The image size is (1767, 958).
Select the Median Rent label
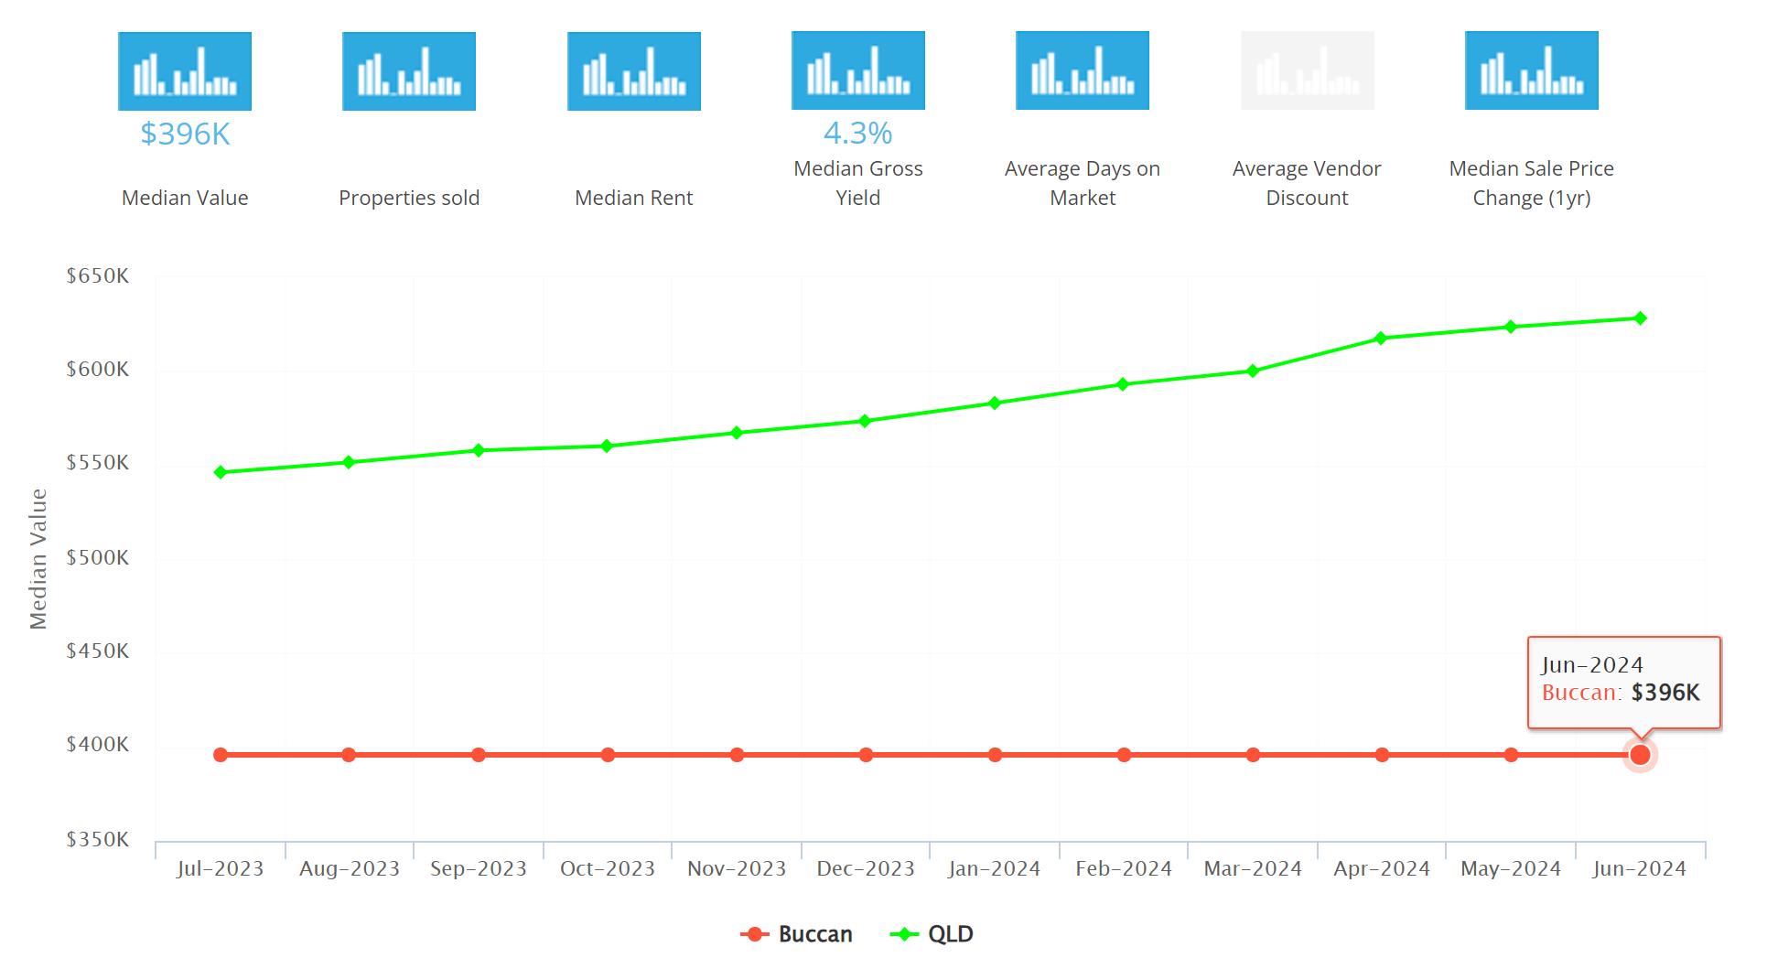coord(634,198)
